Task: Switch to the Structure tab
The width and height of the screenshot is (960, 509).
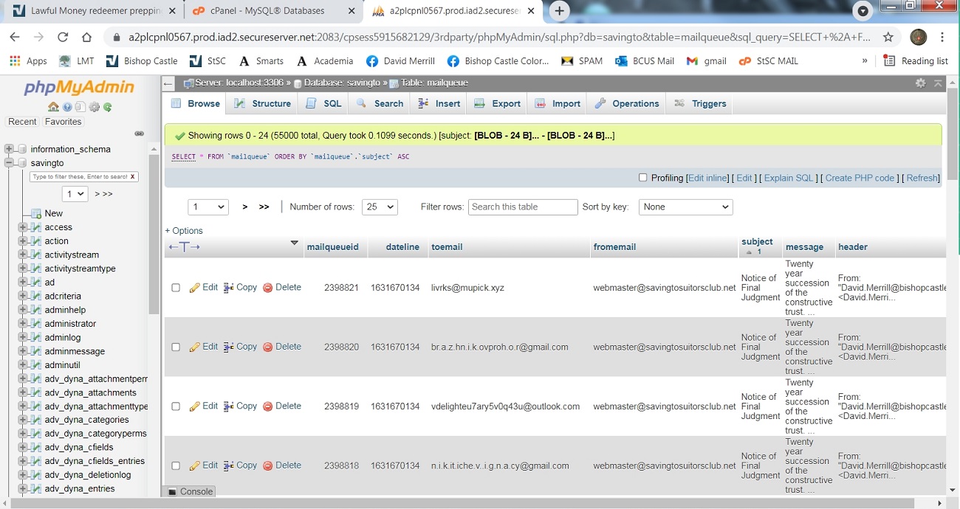Action: [x=263, y=104]
